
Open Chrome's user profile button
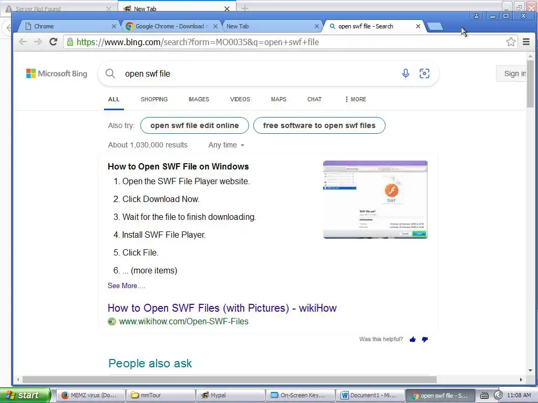476,16
